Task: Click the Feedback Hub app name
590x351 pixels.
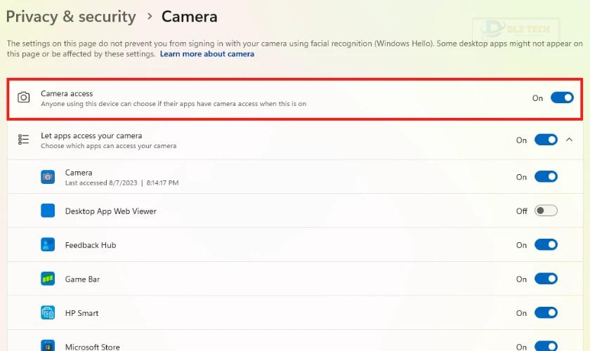Action: coord(91,245)
